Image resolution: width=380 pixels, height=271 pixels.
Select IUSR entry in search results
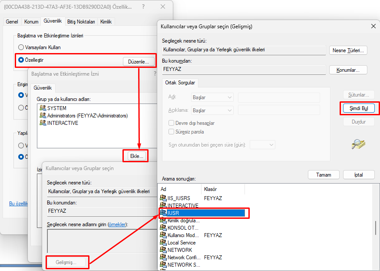pyautogui.click(x=174, y=213)
